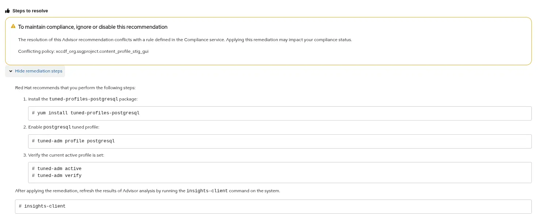Click the Compliance service conflict description paragraph
This screenshot has width=538, height=221.
point(185,40)
